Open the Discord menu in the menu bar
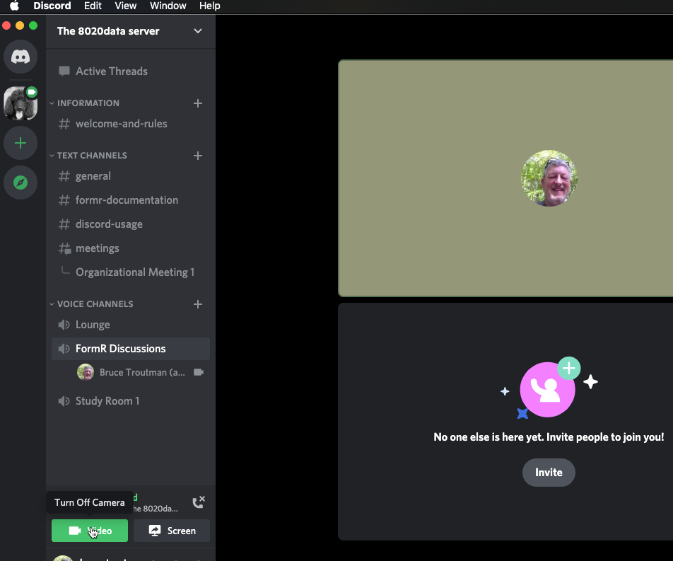This screenshot has width=673, height=561. coord(52,6)
